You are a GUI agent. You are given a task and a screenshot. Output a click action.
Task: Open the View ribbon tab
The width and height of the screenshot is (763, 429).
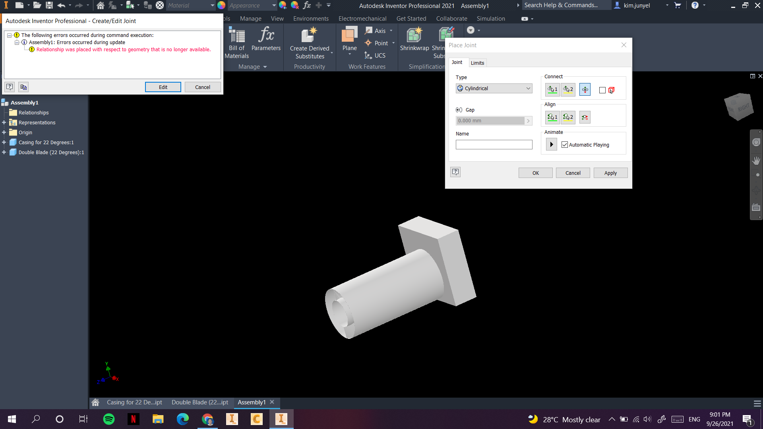[x=277, y=19]
